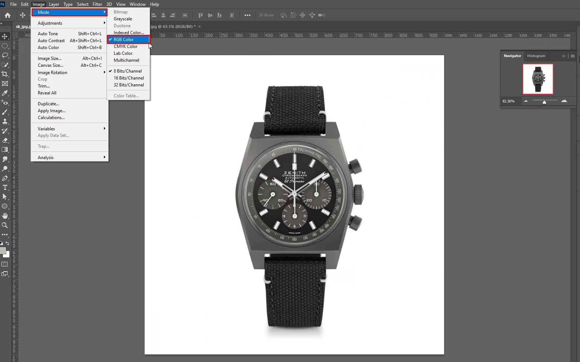Open the Filter menu
This screenshot has width=580, height=362.
(x=97, y=4)
